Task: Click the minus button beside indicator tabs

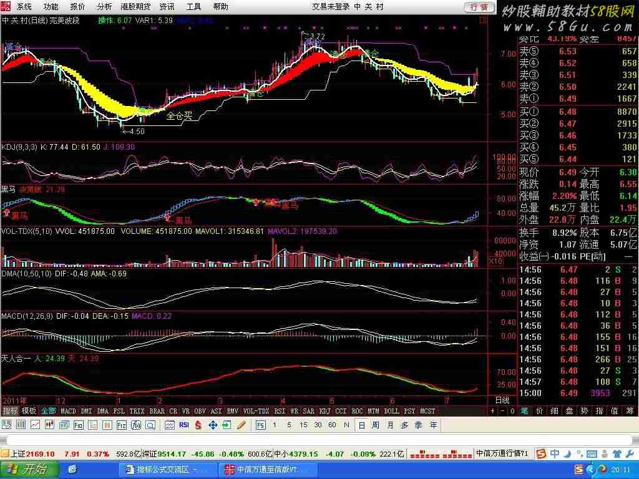Action: pyautogui.click(x=502, y=411)
